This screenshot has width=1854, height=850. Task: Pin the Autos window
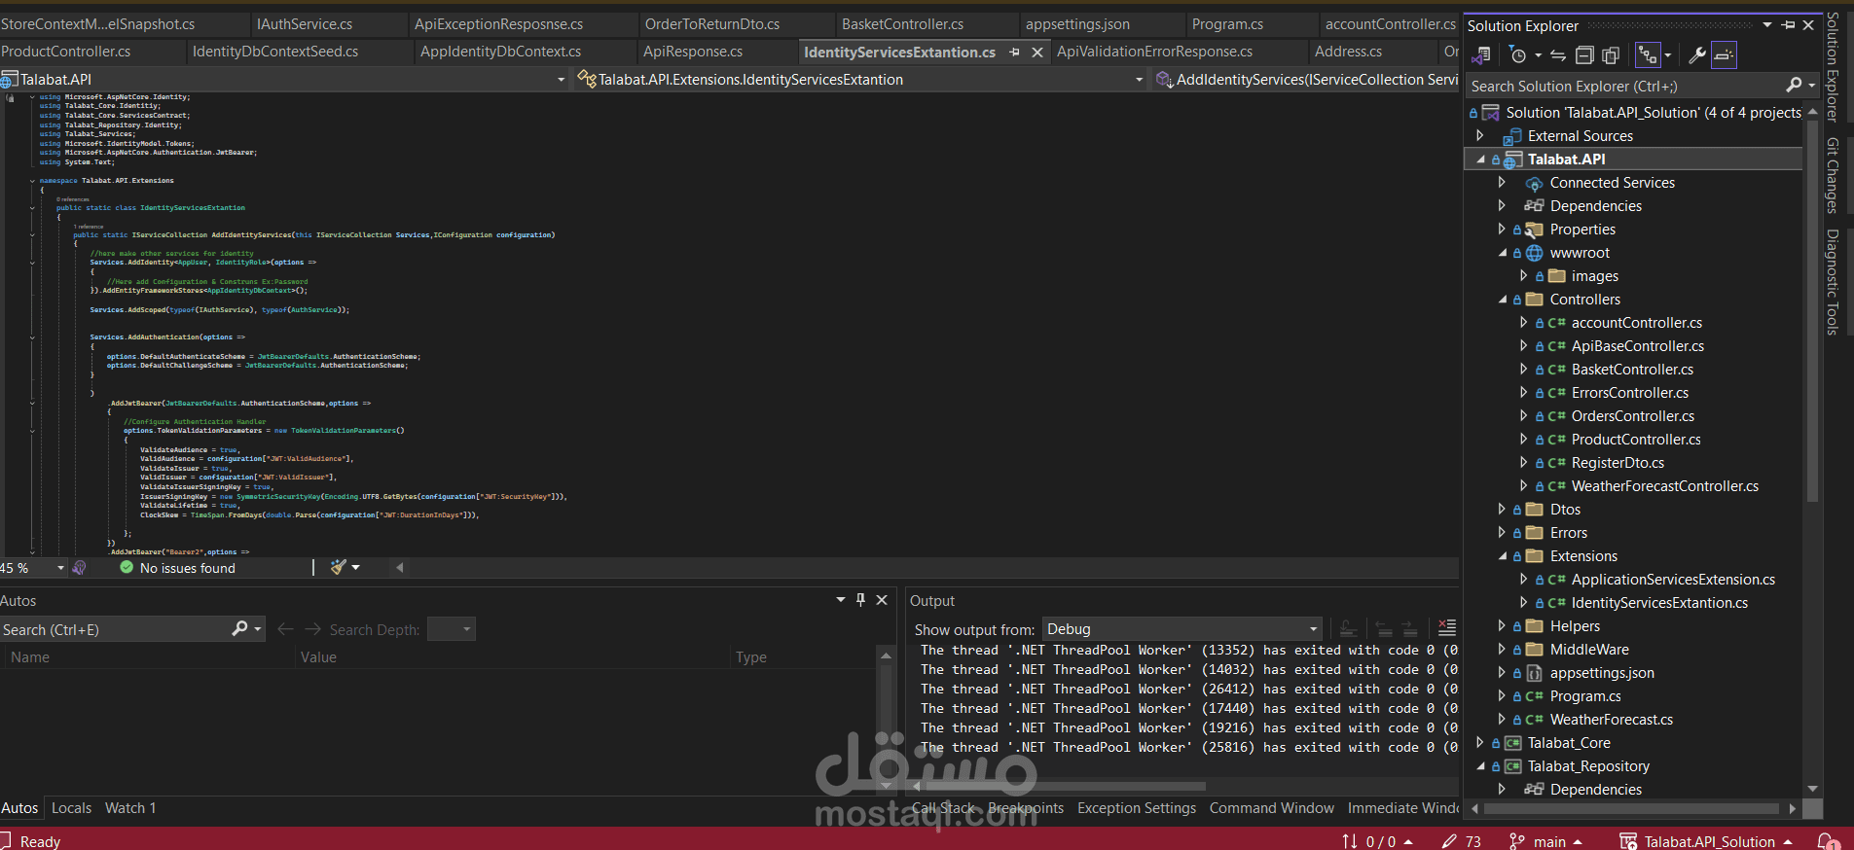(860, 600)
